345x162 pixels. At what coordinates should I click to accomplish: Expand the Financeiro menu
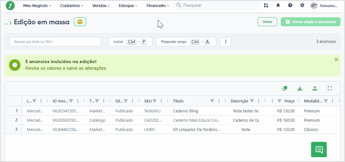(158, 6)
